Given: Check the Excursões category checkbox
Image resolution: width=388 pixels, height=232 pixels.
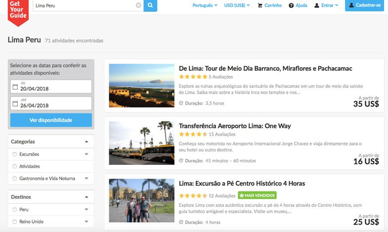Looking at the screenshot, I should click(x=14, y=155).
